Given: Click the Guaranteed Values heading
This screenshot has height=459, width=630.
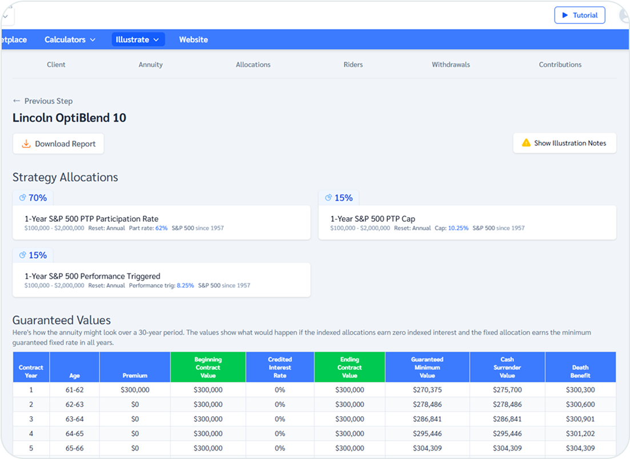Looking at the screenshot, I should [62, 320].
